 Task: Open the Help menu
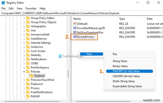click(43, 8)
